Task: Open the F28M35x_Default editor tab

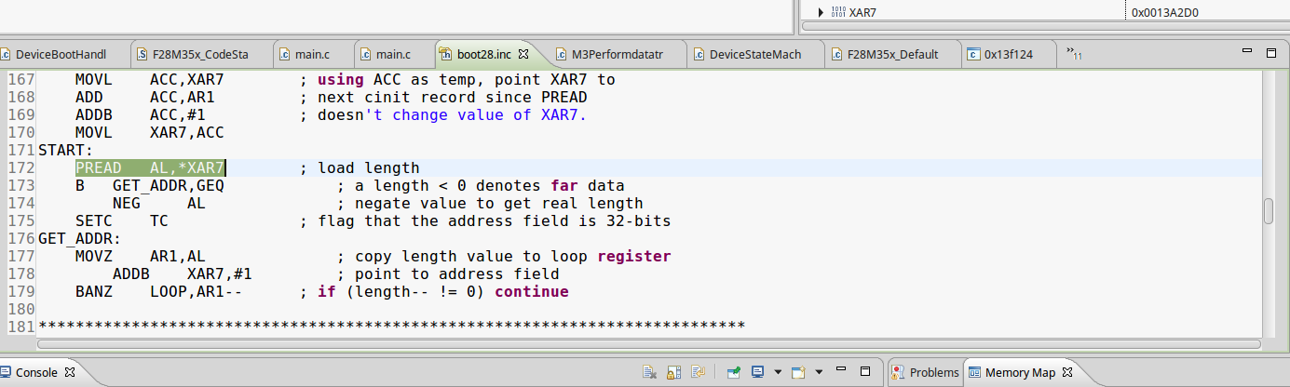Action: tap(891, 54)
